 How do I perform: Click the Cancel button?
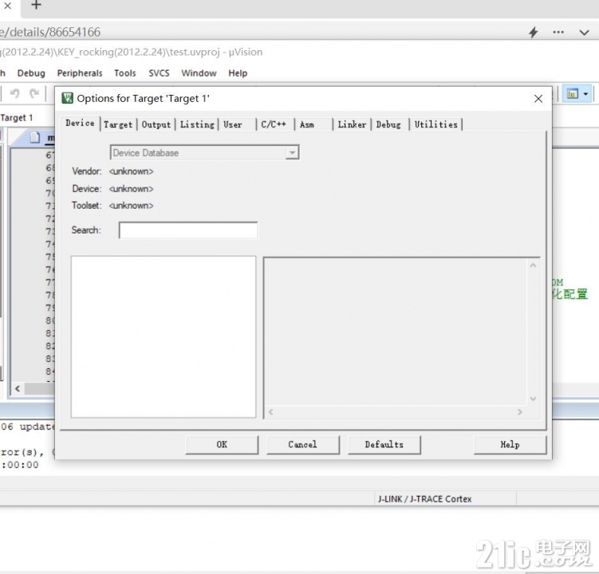pos(302,445)
